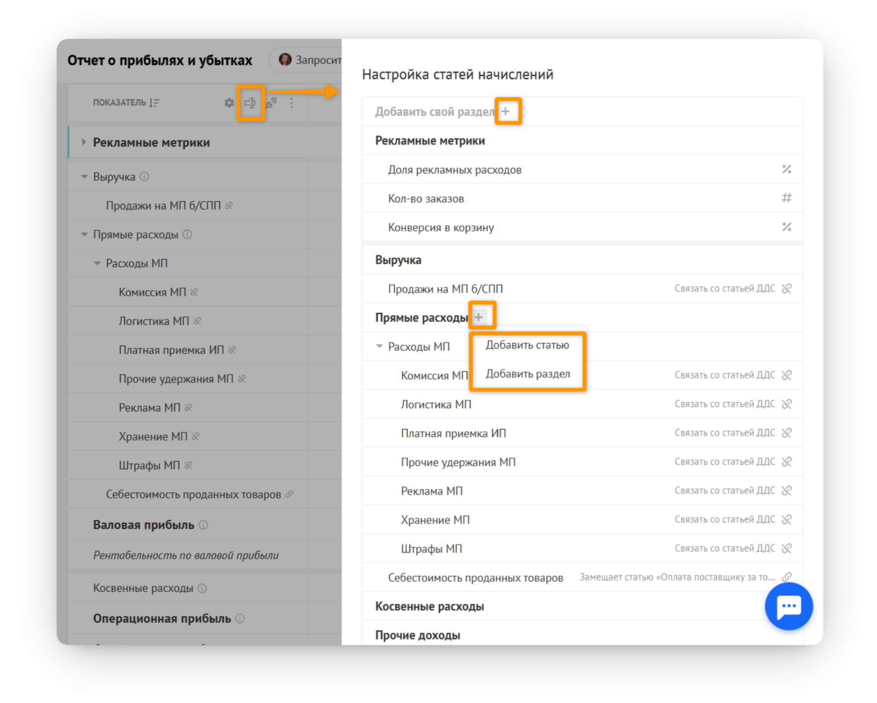This screenshot has height=703, width=877.
Task: Toggle the unlink icon on the 'Логистика МП' row
Action: click(787, 404)
